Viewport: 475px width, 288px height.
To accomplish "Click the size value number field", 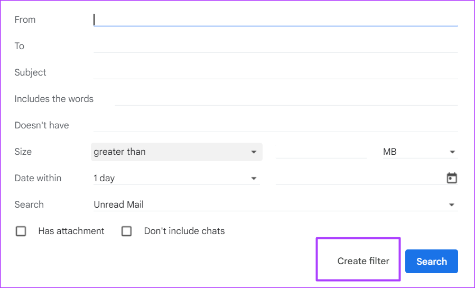I will pyautogui.click(x=321, y=152).
